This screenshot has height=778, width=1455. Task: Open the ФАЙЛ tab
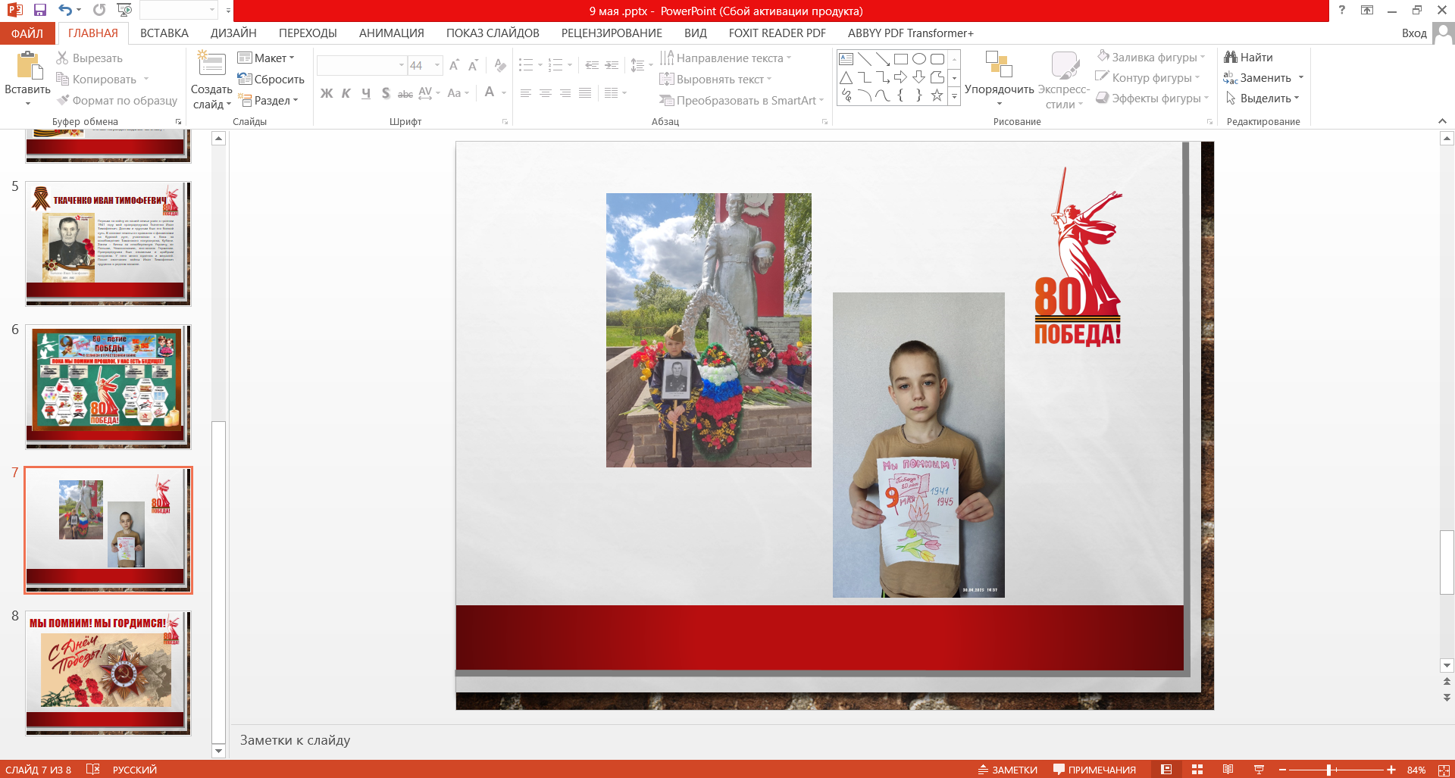[x=27, y=33]
